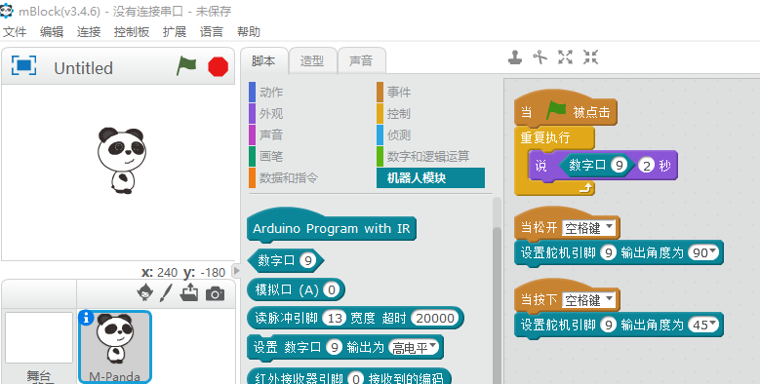Click the 2 seconds field in 说 block
Image resolution: width=760 pixels, height=384 pixels.
[x=646, y=166]
